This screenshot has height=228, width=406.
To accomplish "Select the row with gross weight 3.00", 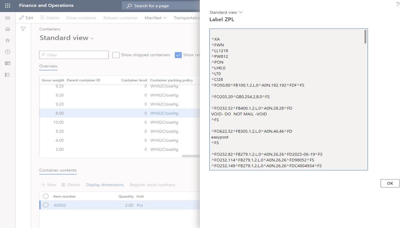I will pos(120,149).
